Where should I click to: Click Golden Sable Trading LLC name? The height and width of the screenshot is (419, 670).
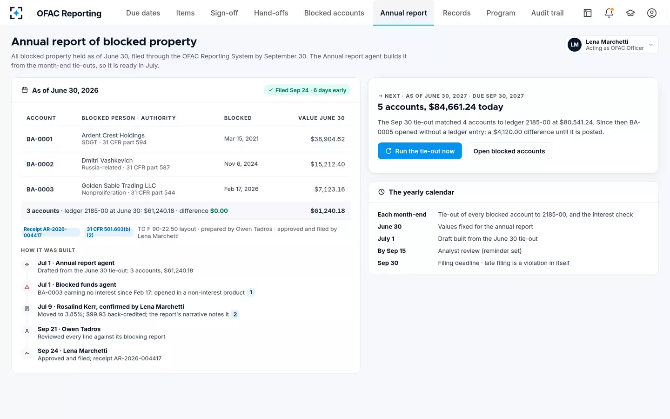tap(119, 185)
